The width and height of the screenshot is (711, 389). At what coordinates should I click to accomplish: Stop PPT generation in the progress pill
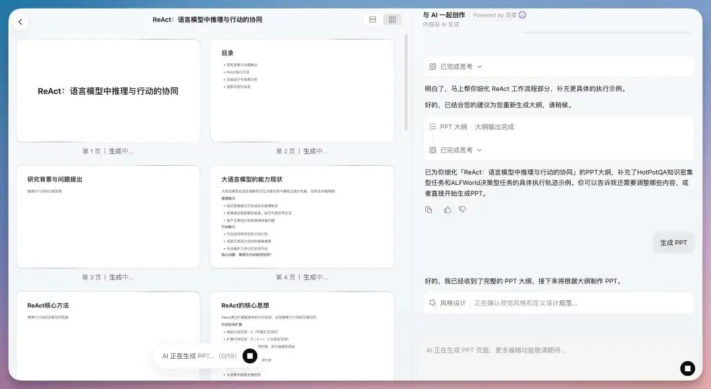pyautogui.click(x=250, y=356)
